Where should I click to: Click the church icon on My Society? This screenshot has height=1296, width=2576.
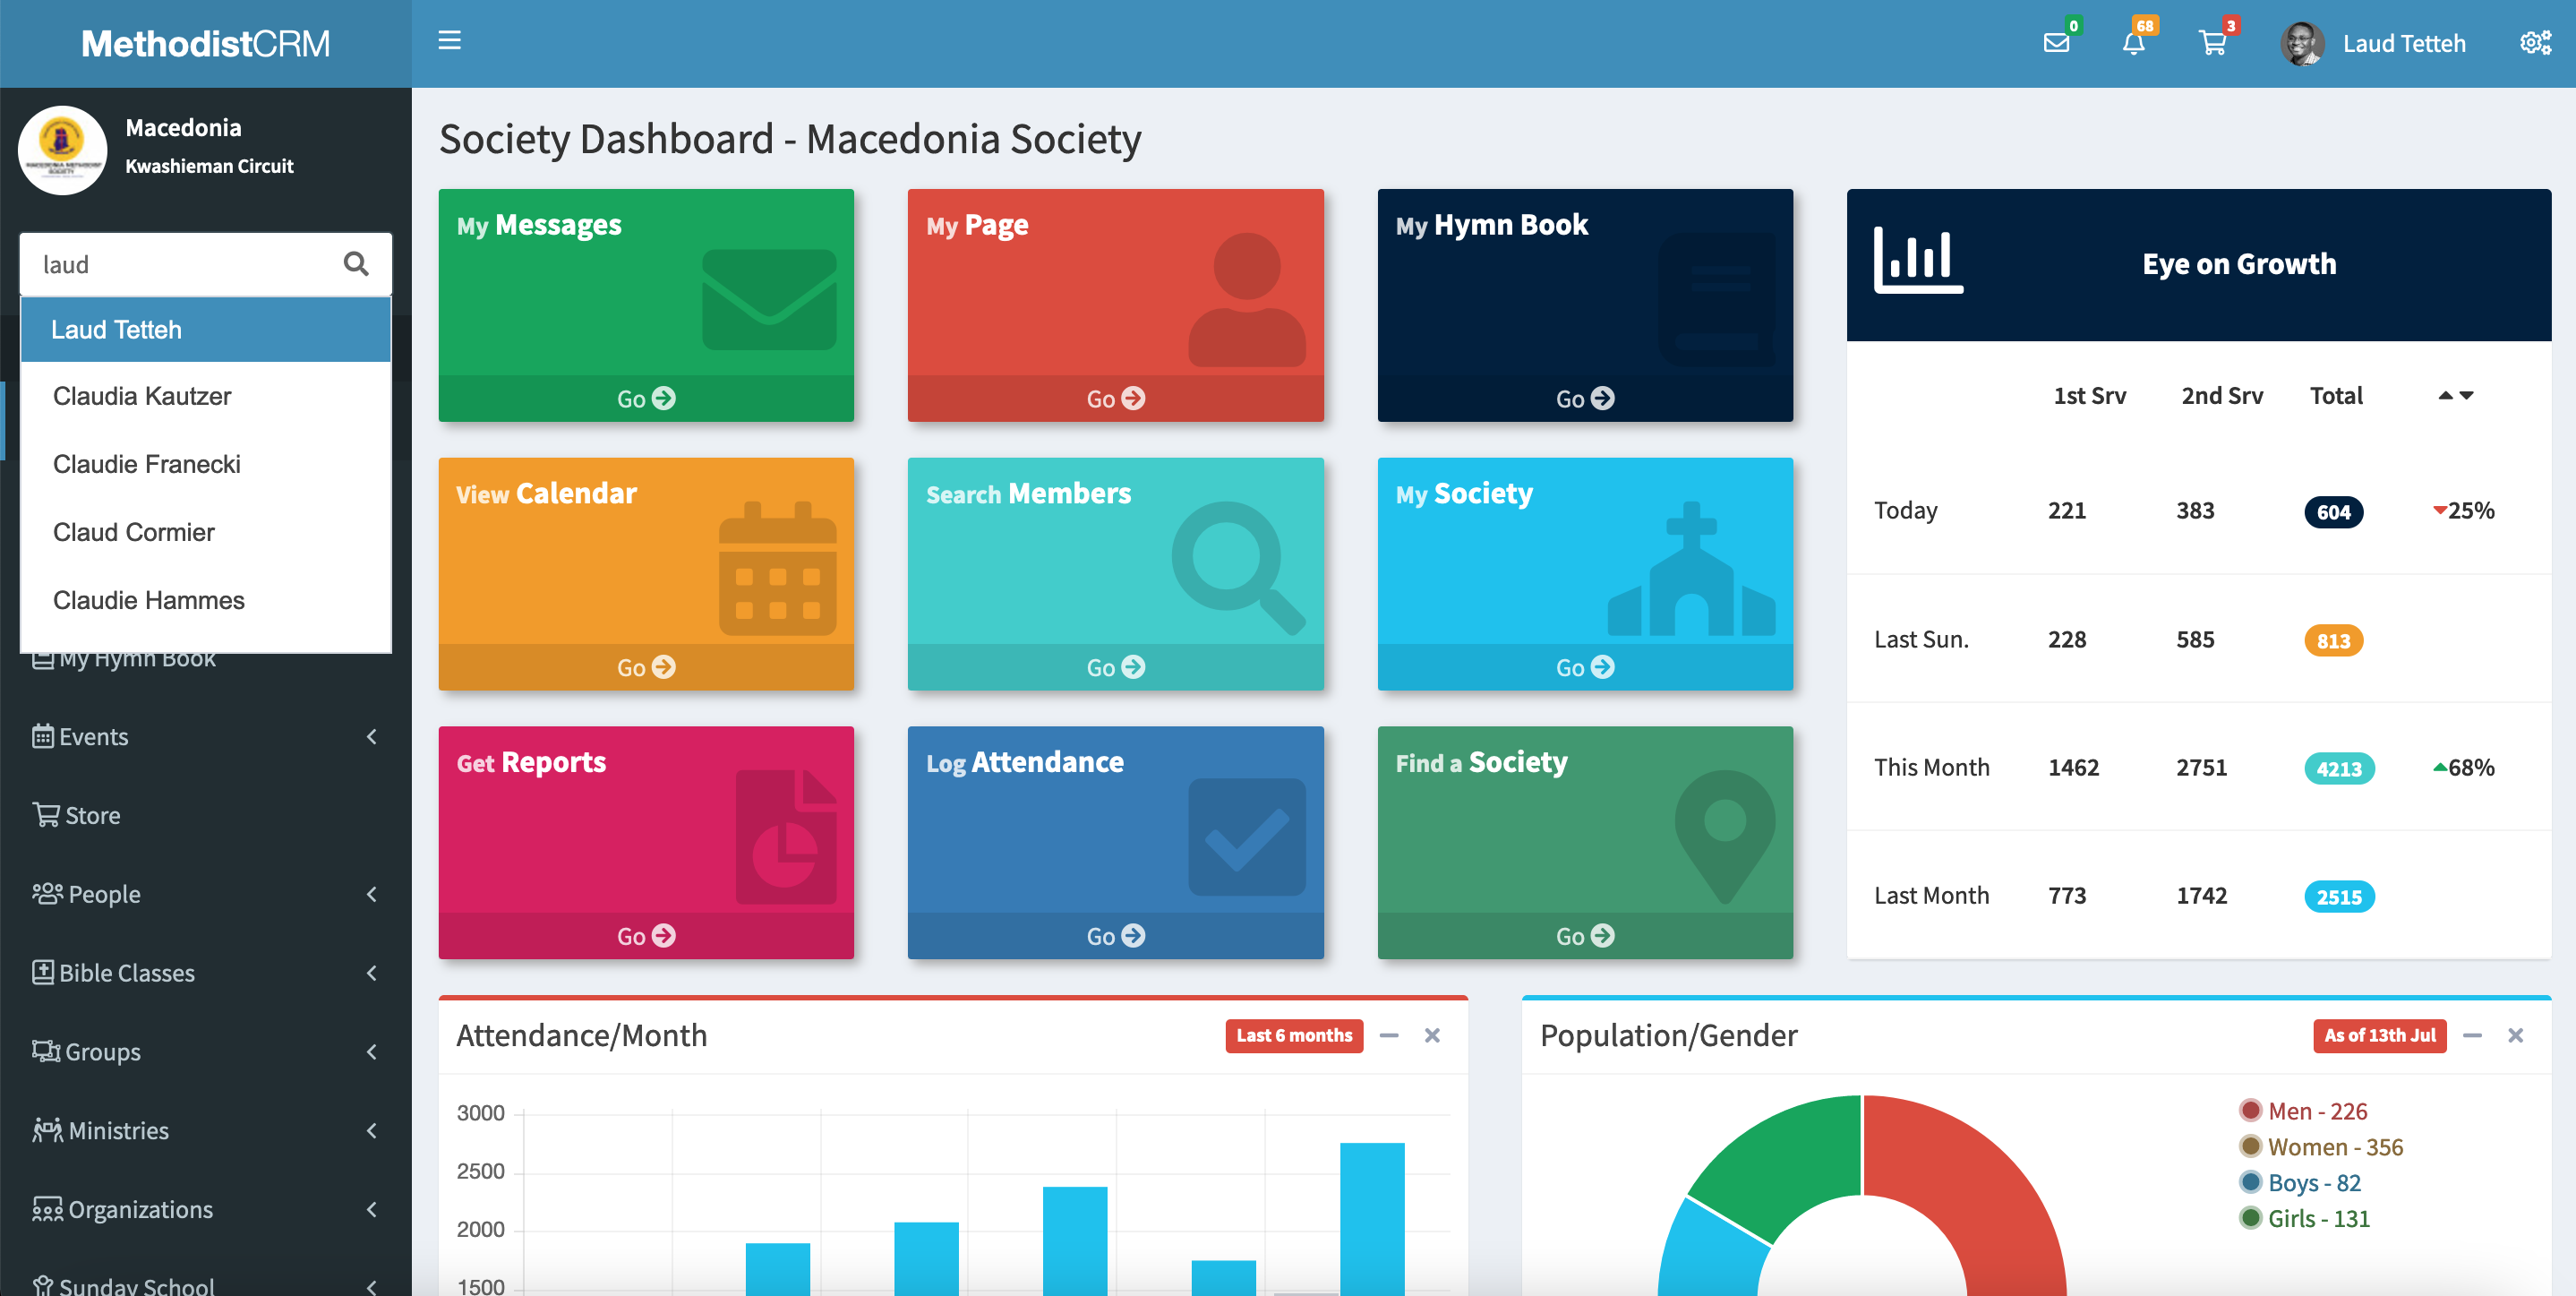tap(1691, 568)
